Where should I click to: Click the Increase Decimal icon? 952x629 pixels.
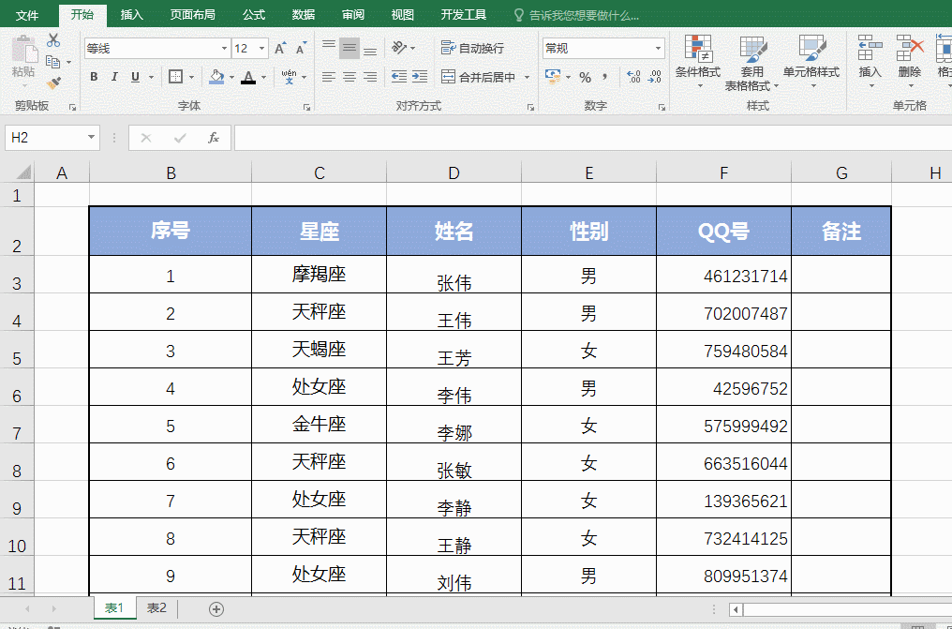coord(632,77)
